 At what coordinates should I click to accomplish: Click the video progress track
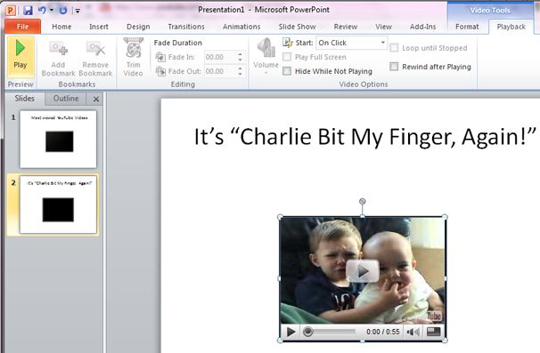[x=334, y=332]
